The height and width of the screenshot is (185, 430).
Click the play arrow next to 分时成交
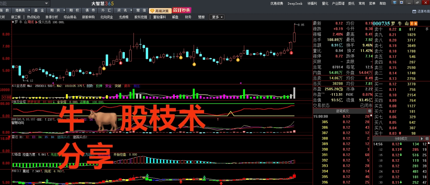coord(422,139)
